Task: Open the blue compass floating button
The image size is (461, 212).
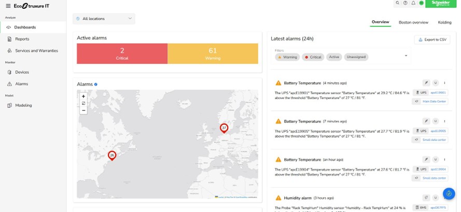Action: [449, 194]
